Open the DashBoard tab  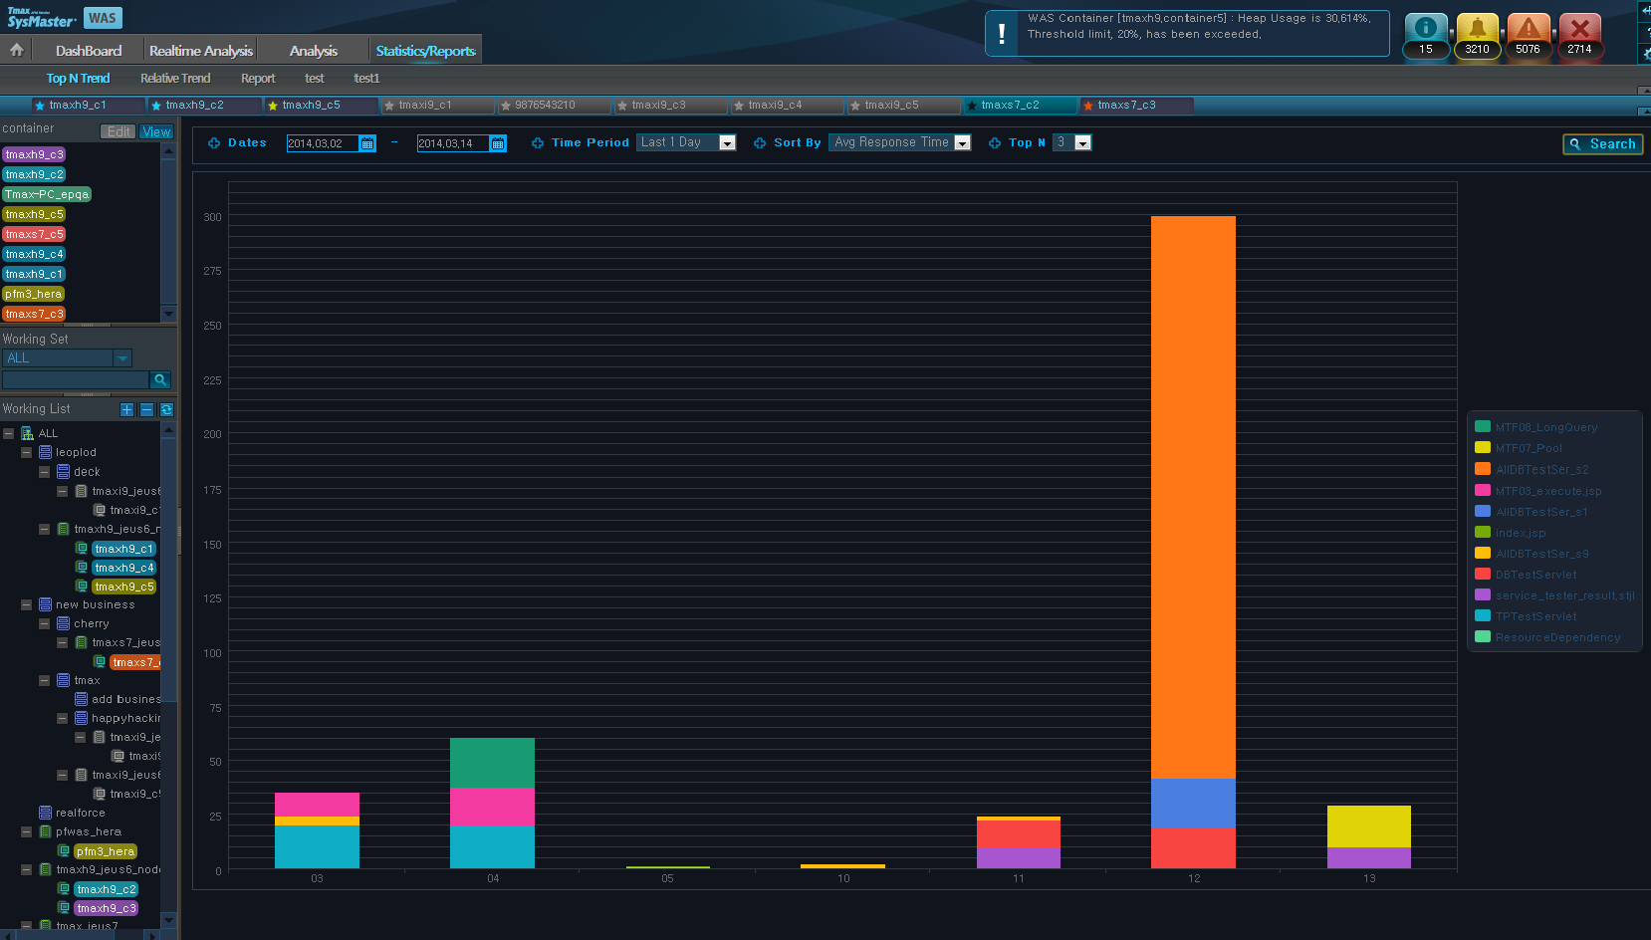pos(89,51)
